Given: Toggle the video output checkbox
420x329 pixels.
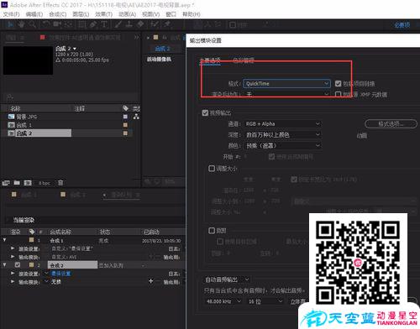Looking at the screenshot, I should coord(205,112).
